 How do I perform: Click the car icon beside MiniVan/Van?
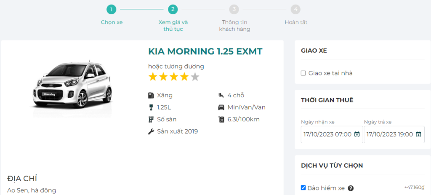[x=221, y=107]
